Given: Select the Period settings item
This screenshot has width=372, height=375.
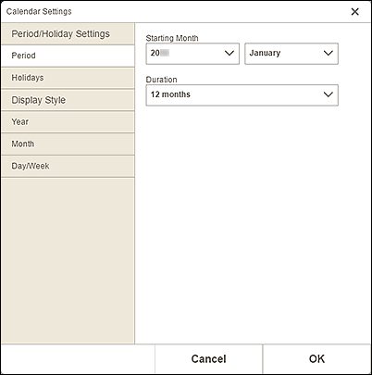Looking at the screenshot, I should tap(68, 56).
